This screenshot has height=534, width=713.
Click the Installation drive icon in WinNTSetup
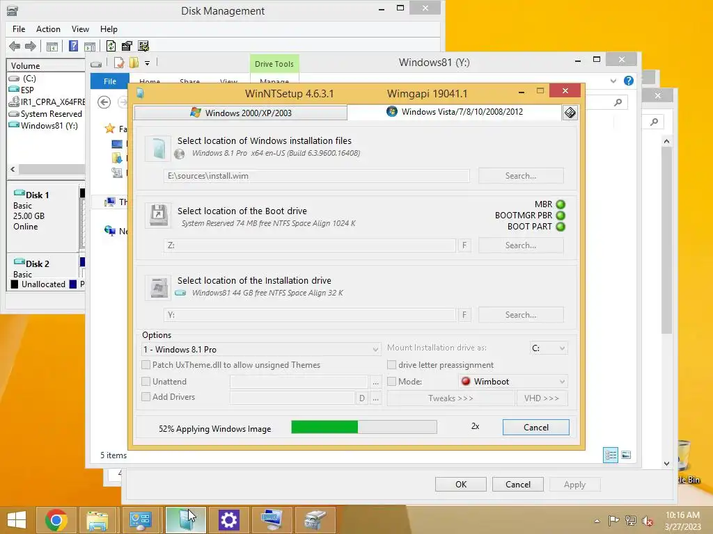pyautogui.click(x=158, y=287)
